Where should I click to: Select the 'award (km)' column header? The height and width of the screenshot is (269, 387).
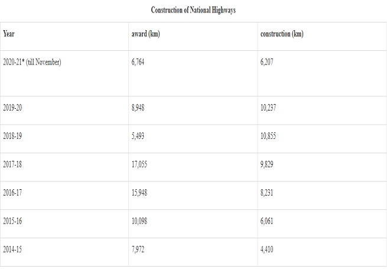point(145,34)
